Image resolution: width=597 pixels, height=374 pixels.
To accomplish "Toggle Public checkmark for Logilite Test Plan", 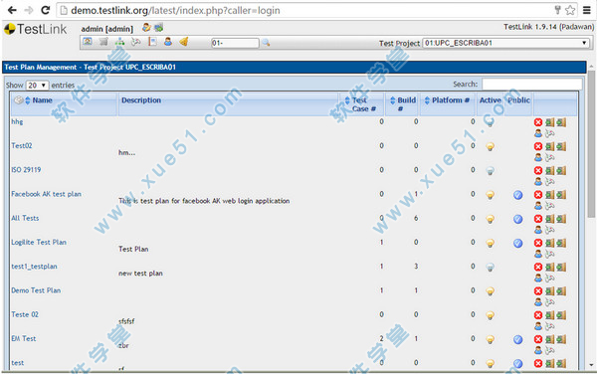I will (x=517, y=244).
